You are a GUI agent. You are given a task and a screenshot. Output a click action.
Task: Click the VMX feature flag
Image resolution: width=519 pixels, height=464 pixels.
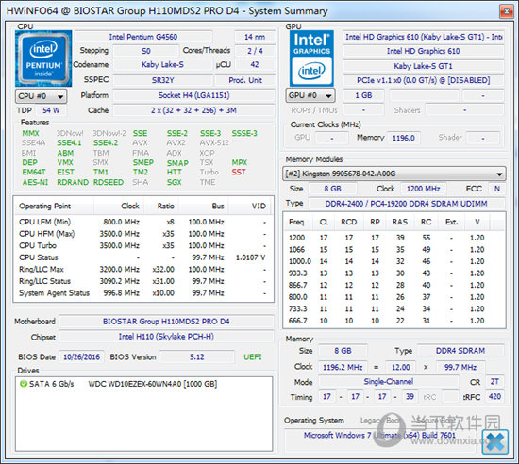(65, 162)
